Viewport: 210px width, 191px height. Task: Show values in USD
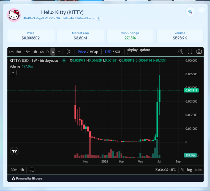[x=108, y=52]
